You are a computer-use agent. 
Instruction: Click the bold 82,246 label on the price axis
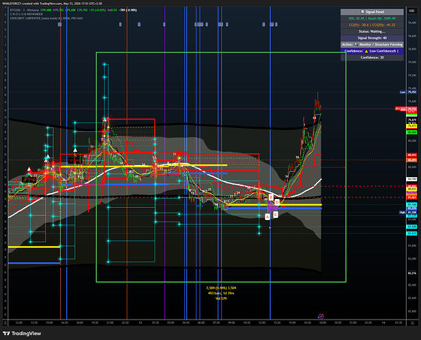click(412, 273)
